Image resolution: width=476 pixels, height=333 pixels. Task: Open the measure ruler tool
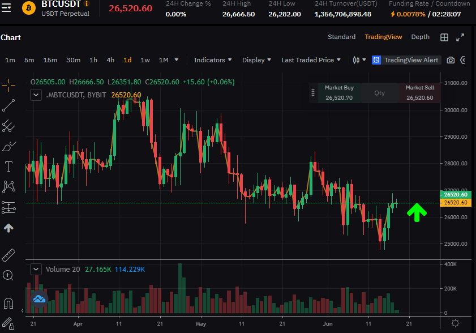coord(8,255)
